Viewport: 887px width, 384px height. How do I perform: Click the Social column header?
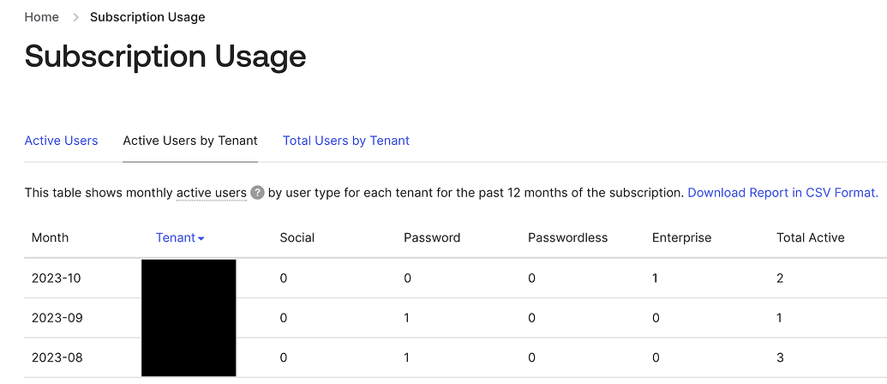click(297, 237)
